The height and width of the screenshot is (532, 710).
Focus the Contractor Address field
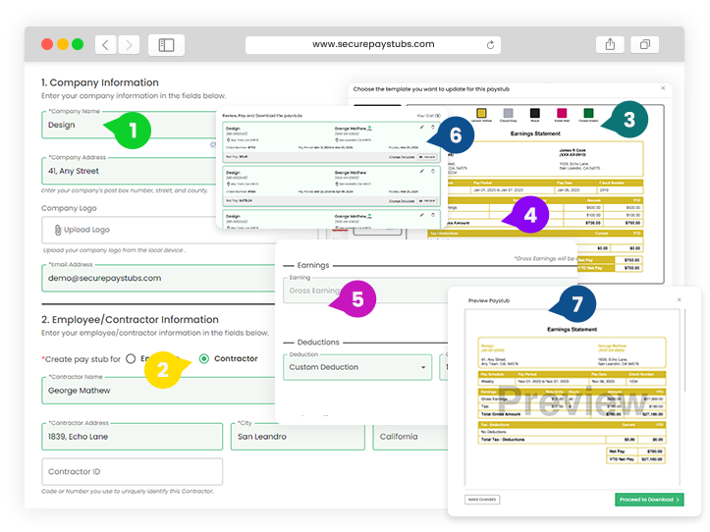click(133, 437)
